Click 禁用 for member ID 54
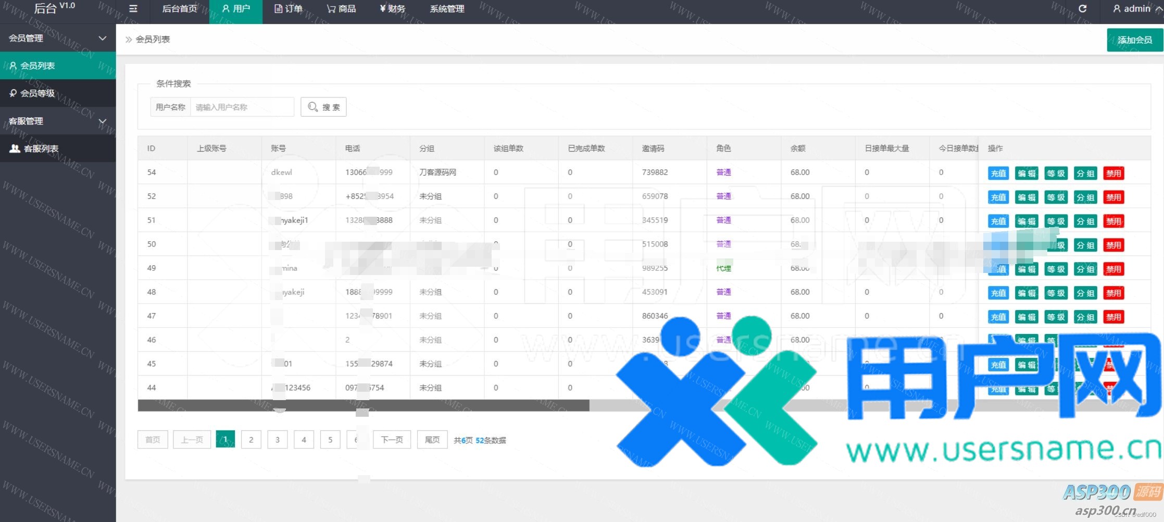 point(1114,173)
